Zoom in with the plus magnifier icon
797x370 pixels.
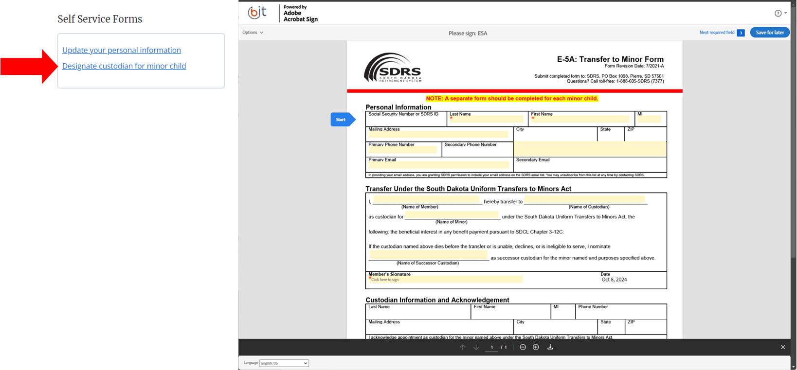click(536, 347)
